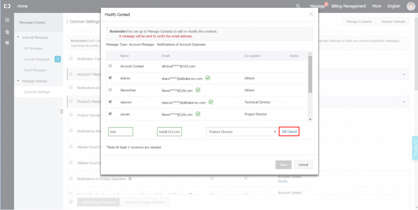Image resolution: width=418 pixels, height=210 pixels.
Task: Close the Modify Contact dialog with X
Action: click(x=311, y=14)
